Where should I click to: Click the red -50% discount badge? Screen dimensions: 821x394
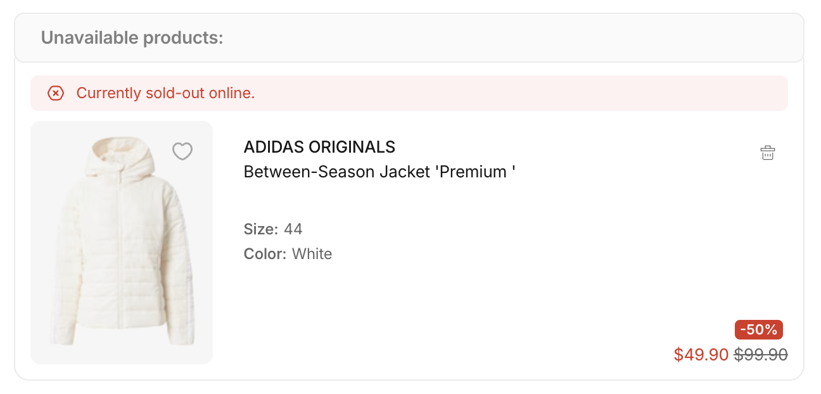tap(758, 329)
